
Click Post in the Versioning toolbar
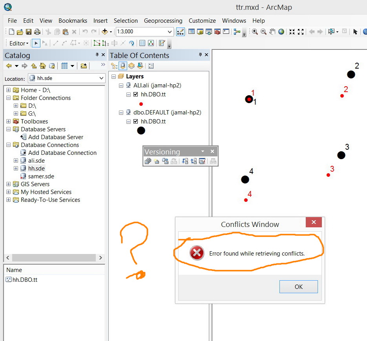(x=194, y=161)
